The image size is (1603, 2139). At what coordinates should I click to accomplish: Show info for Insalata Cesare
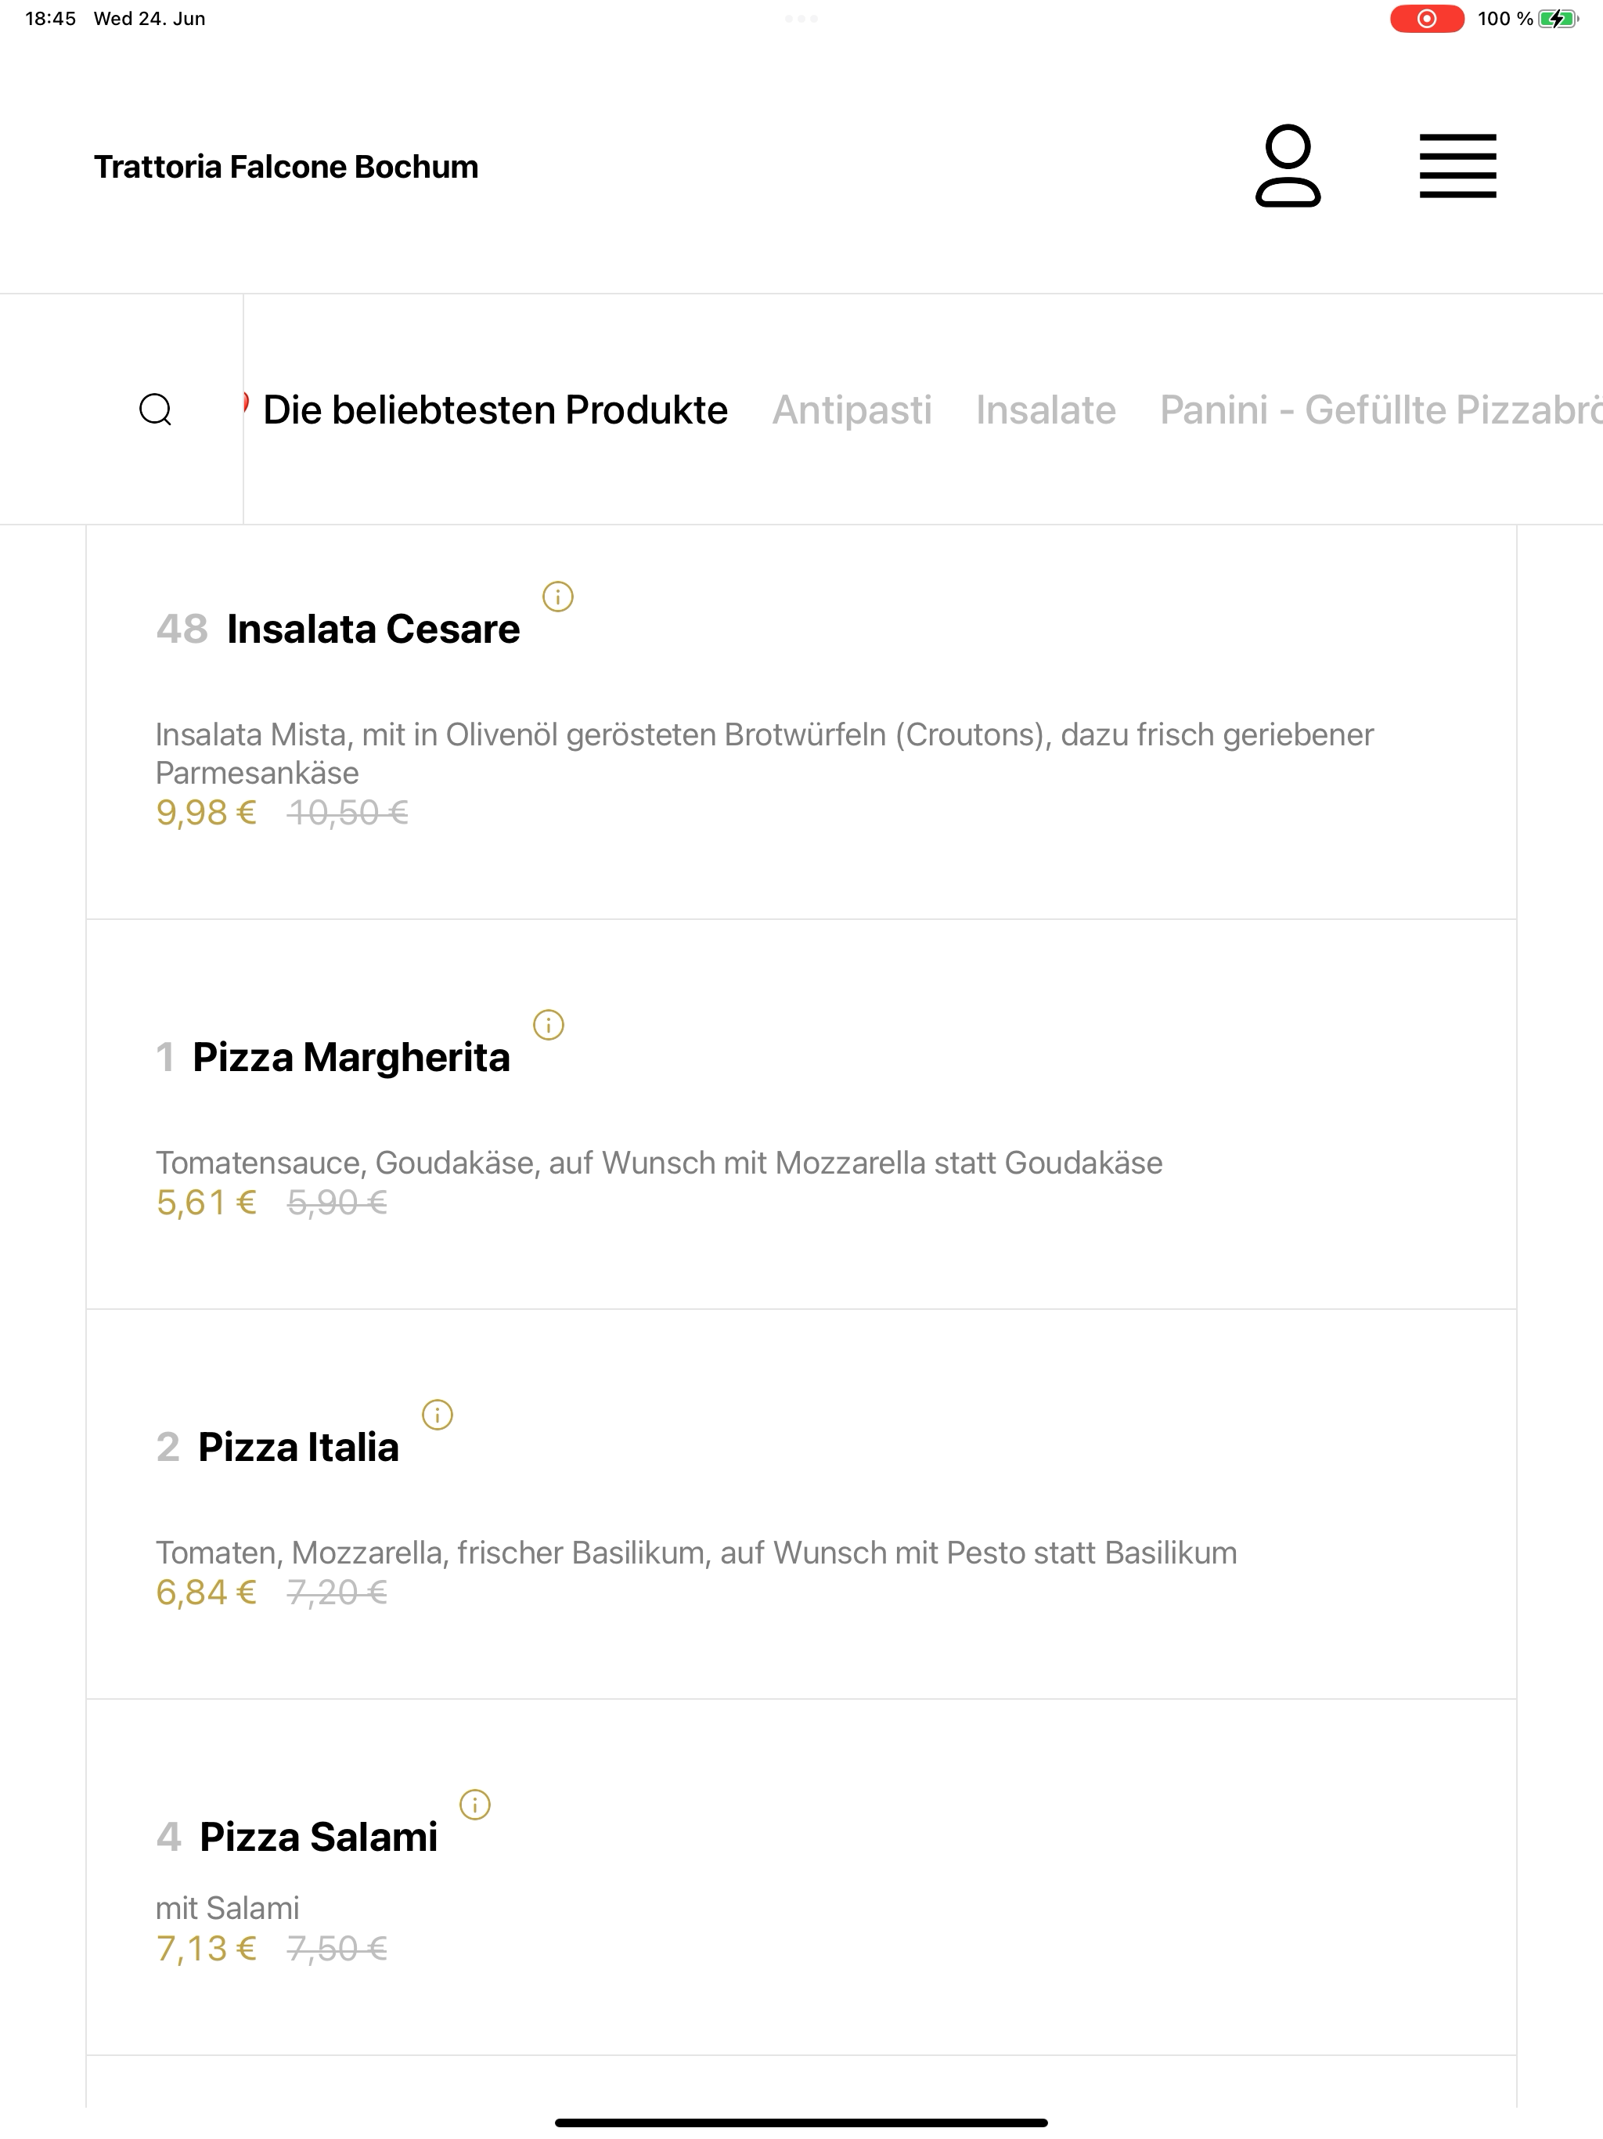(558, 597)
